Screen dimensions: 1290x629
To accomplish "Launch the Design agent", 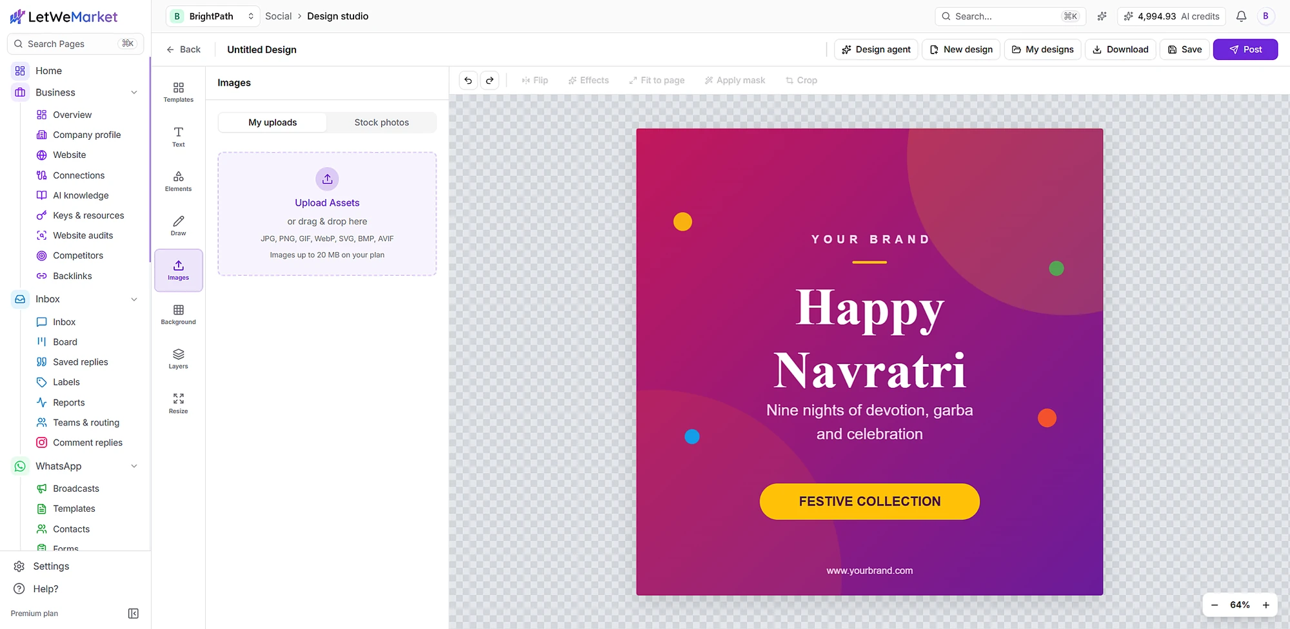I will 876,50.
